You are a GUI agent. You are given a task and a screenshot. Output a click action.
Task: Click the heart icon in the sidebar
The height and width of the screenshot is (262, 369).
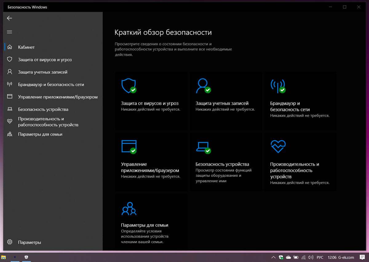click(10, 121)
